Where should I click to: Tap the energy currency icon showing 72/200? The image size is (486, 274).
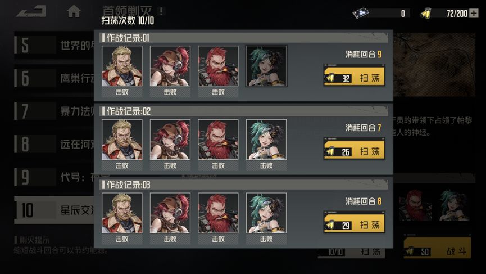point(426,14)
